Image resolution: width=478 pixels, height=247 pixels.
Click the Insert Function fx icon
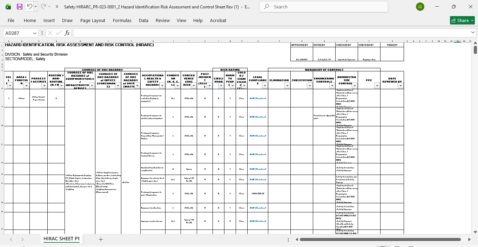click(67, 33)
